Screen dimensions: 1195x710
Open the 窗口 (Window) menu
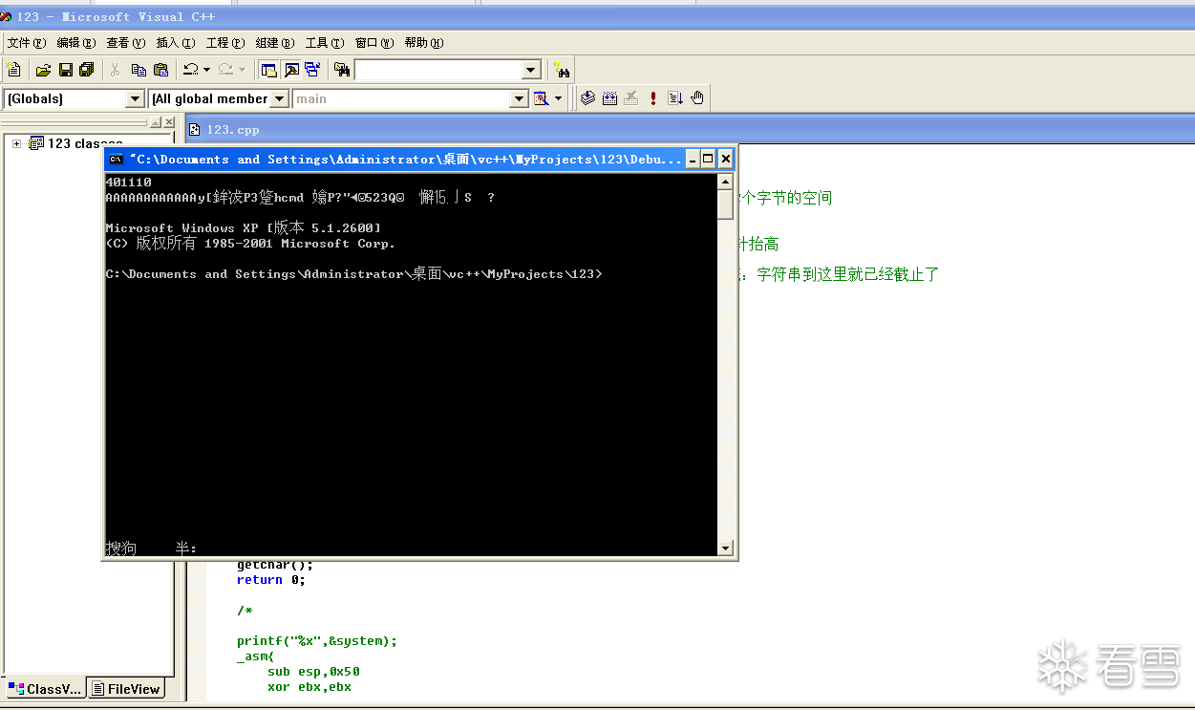[374, 43]
